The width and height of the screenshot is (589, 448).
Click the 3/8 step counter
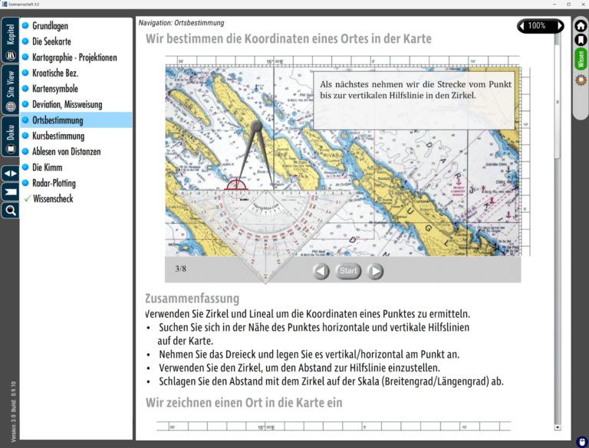181,269
